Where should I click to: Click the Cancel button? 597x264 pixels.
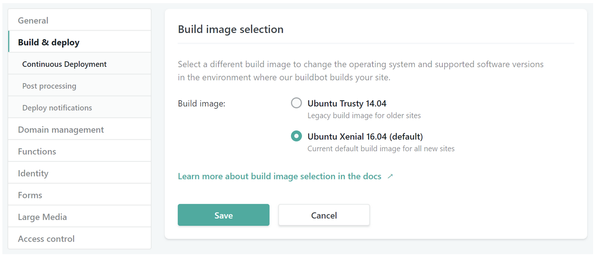point(324,215)
